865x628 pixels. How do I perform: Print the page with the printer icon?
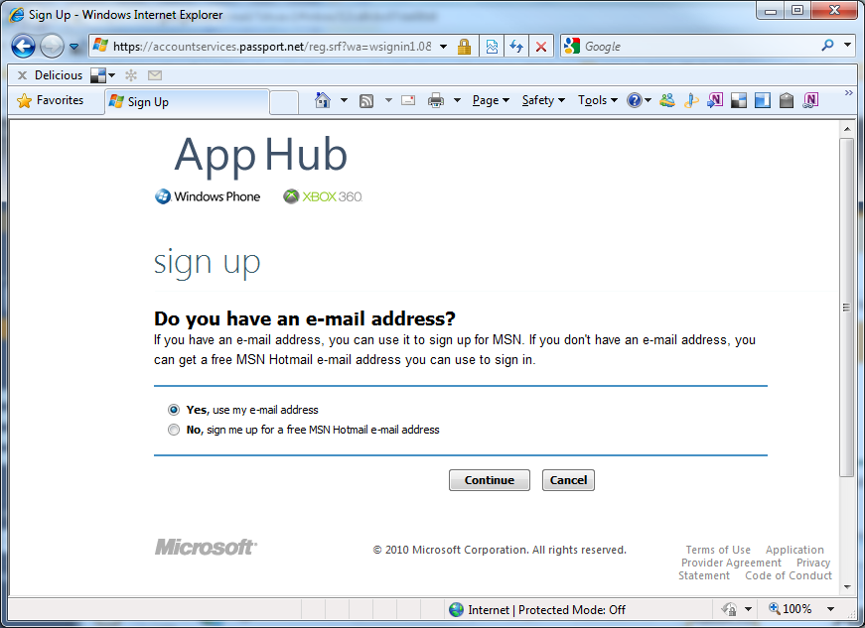tap(436, 100)
